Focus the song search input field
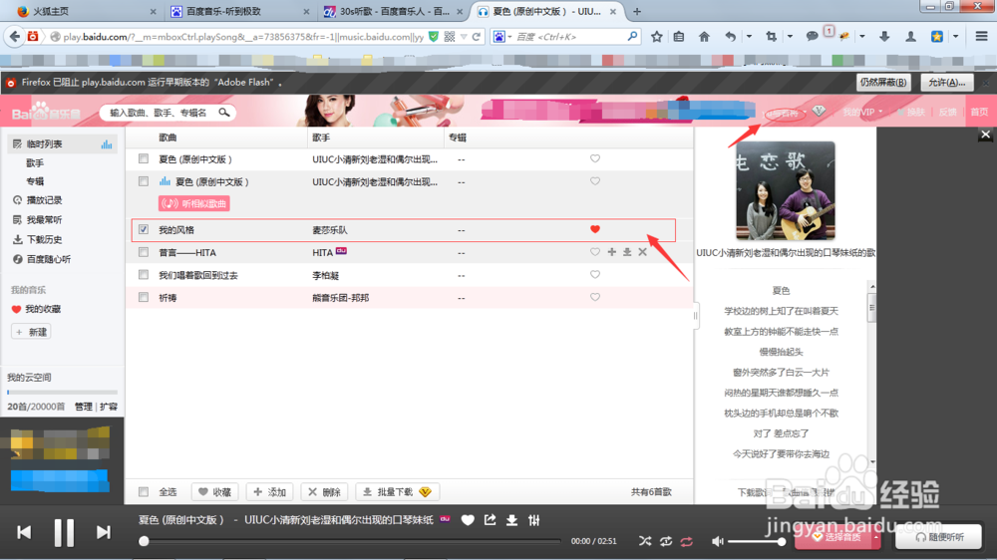 click(x=159, y=113)
